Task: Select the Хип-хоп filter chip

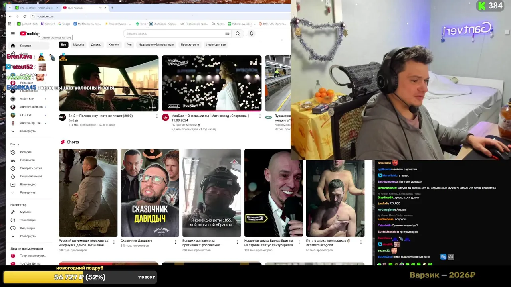Action: tap(114, 45)
